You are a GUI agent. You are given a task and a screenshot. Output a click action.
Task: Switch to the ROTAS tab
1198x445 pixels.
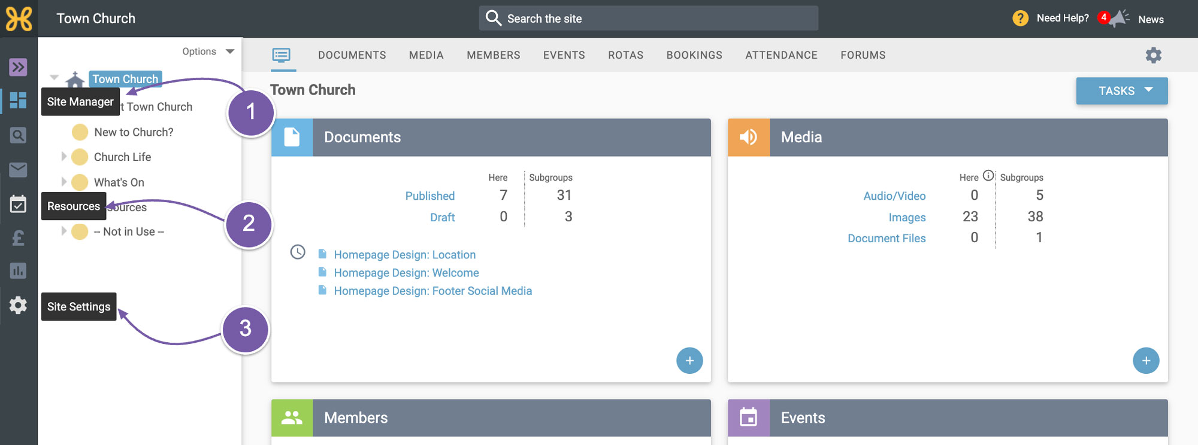point(626,55)
